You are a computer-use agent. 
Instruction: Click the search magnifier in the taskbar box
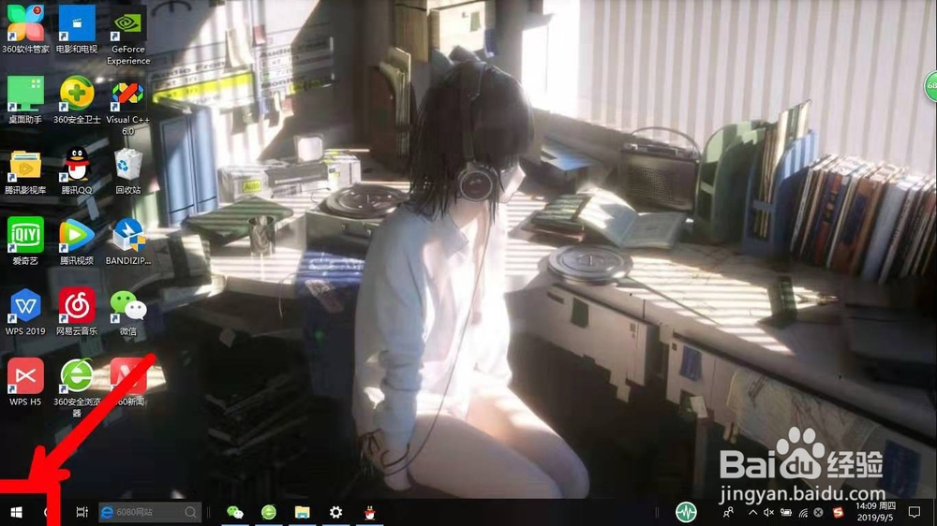[x=190, y=512]
